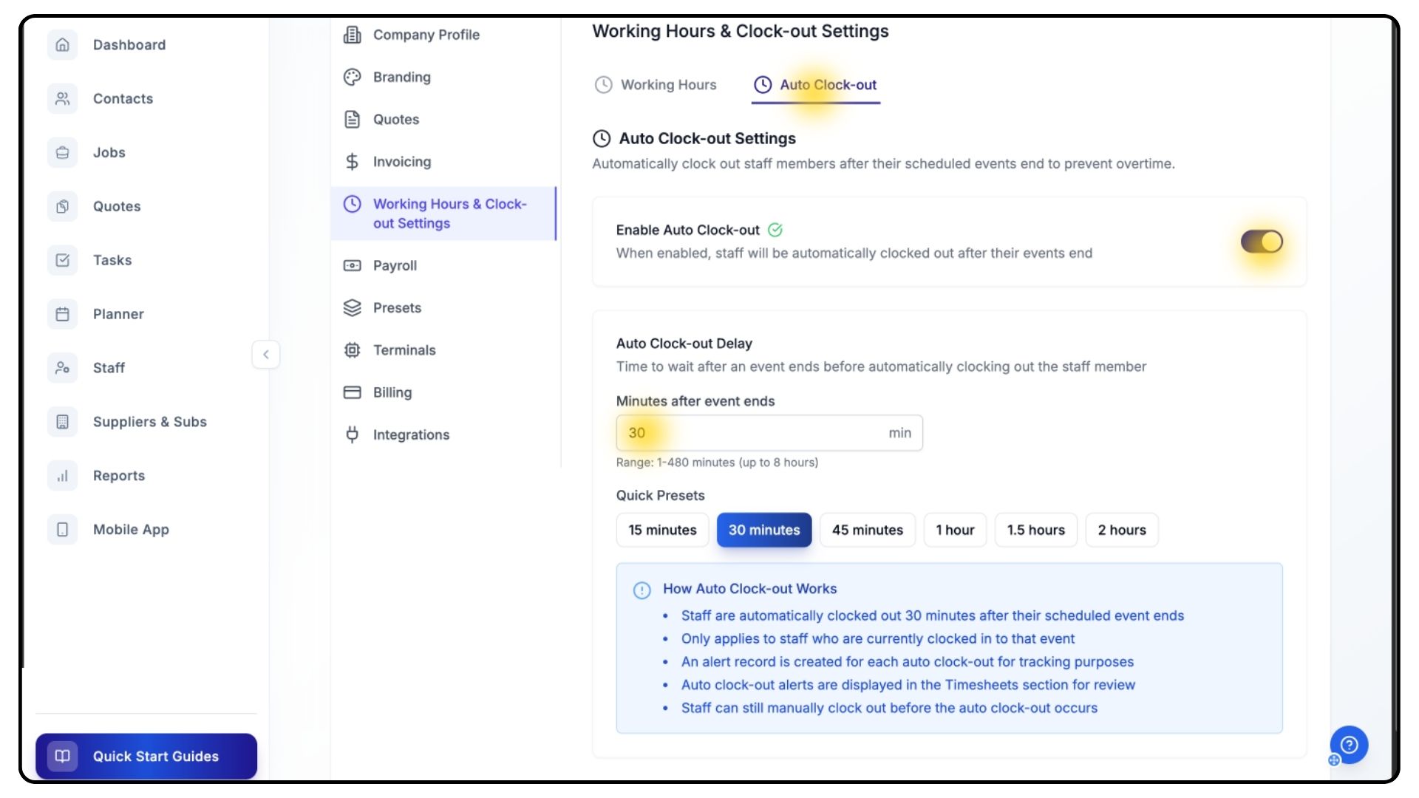Open the help question mark button
1419x798 pixels.
1349,745
